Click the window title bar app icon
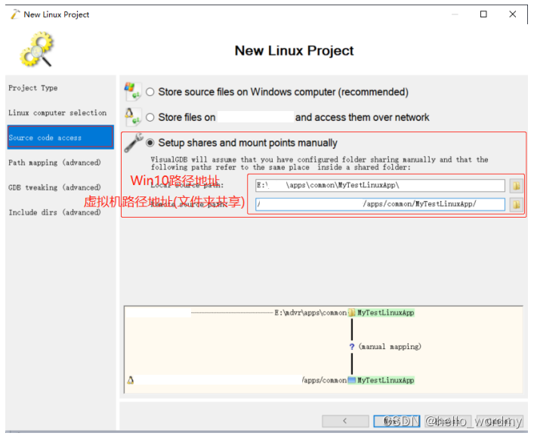 click(x=15, y=14)
